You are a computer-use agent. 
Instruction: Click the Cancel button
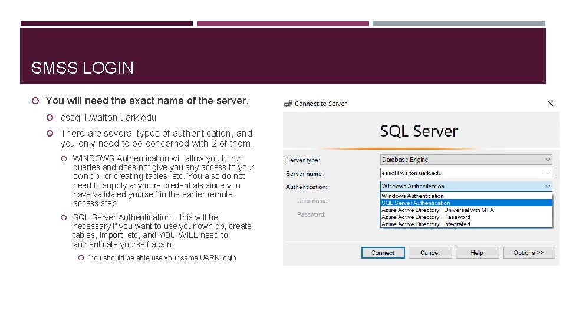[430, 253]
